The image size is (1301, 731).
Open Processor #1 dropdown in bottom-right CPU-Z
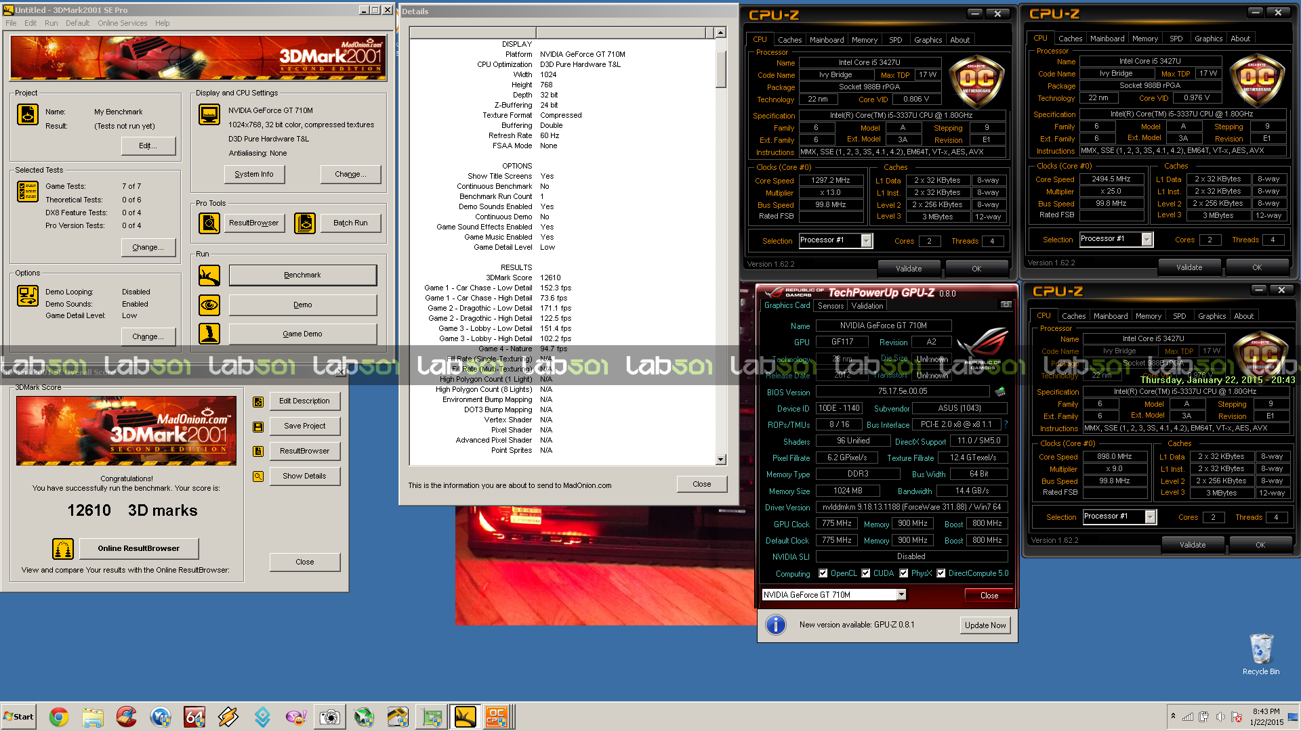pyautogui.click(x=1150, y=516)
